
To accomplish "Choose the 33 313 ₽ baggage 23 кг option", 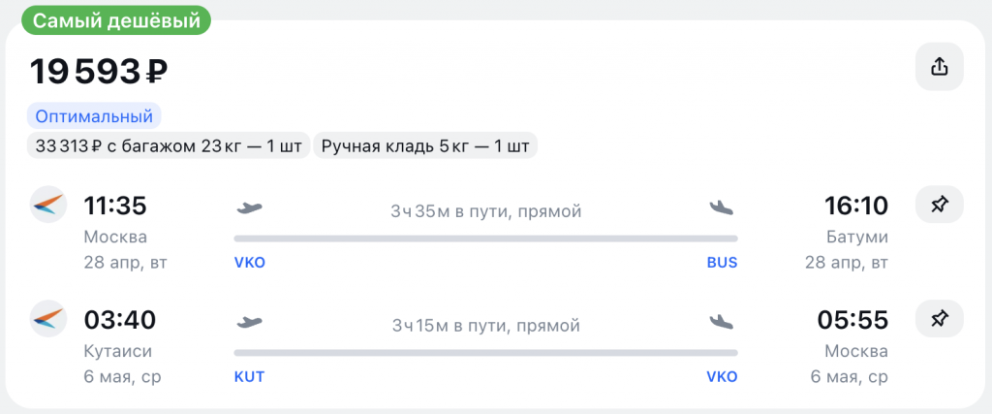I will tap(167, 146).
